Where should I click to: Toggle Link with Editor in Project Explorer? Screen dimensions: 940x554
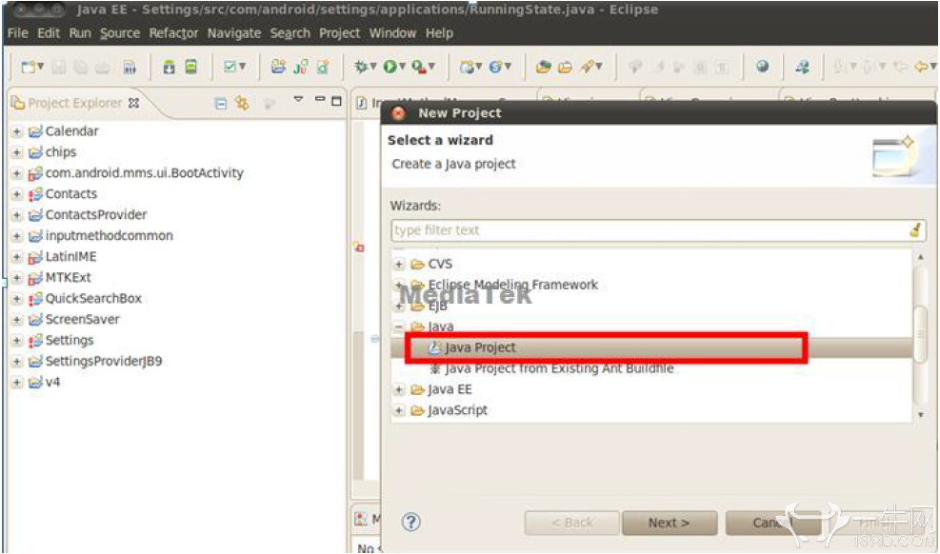(242, 103)
